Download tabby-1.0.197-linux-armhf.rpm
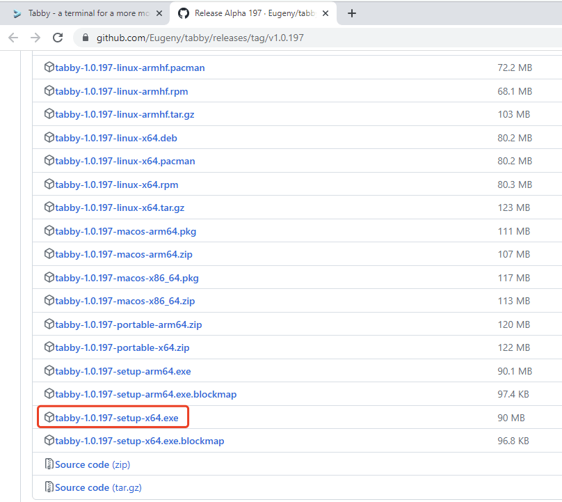562x502 pixels. click(x=122, y=91)
